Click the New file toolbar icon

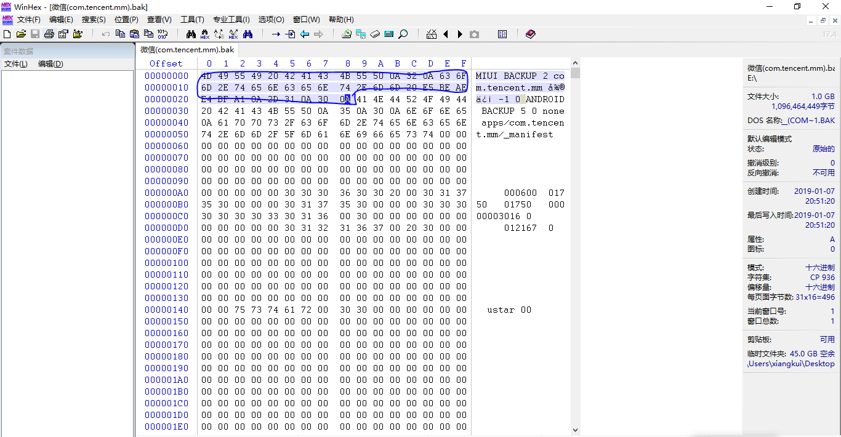point(7,34)
